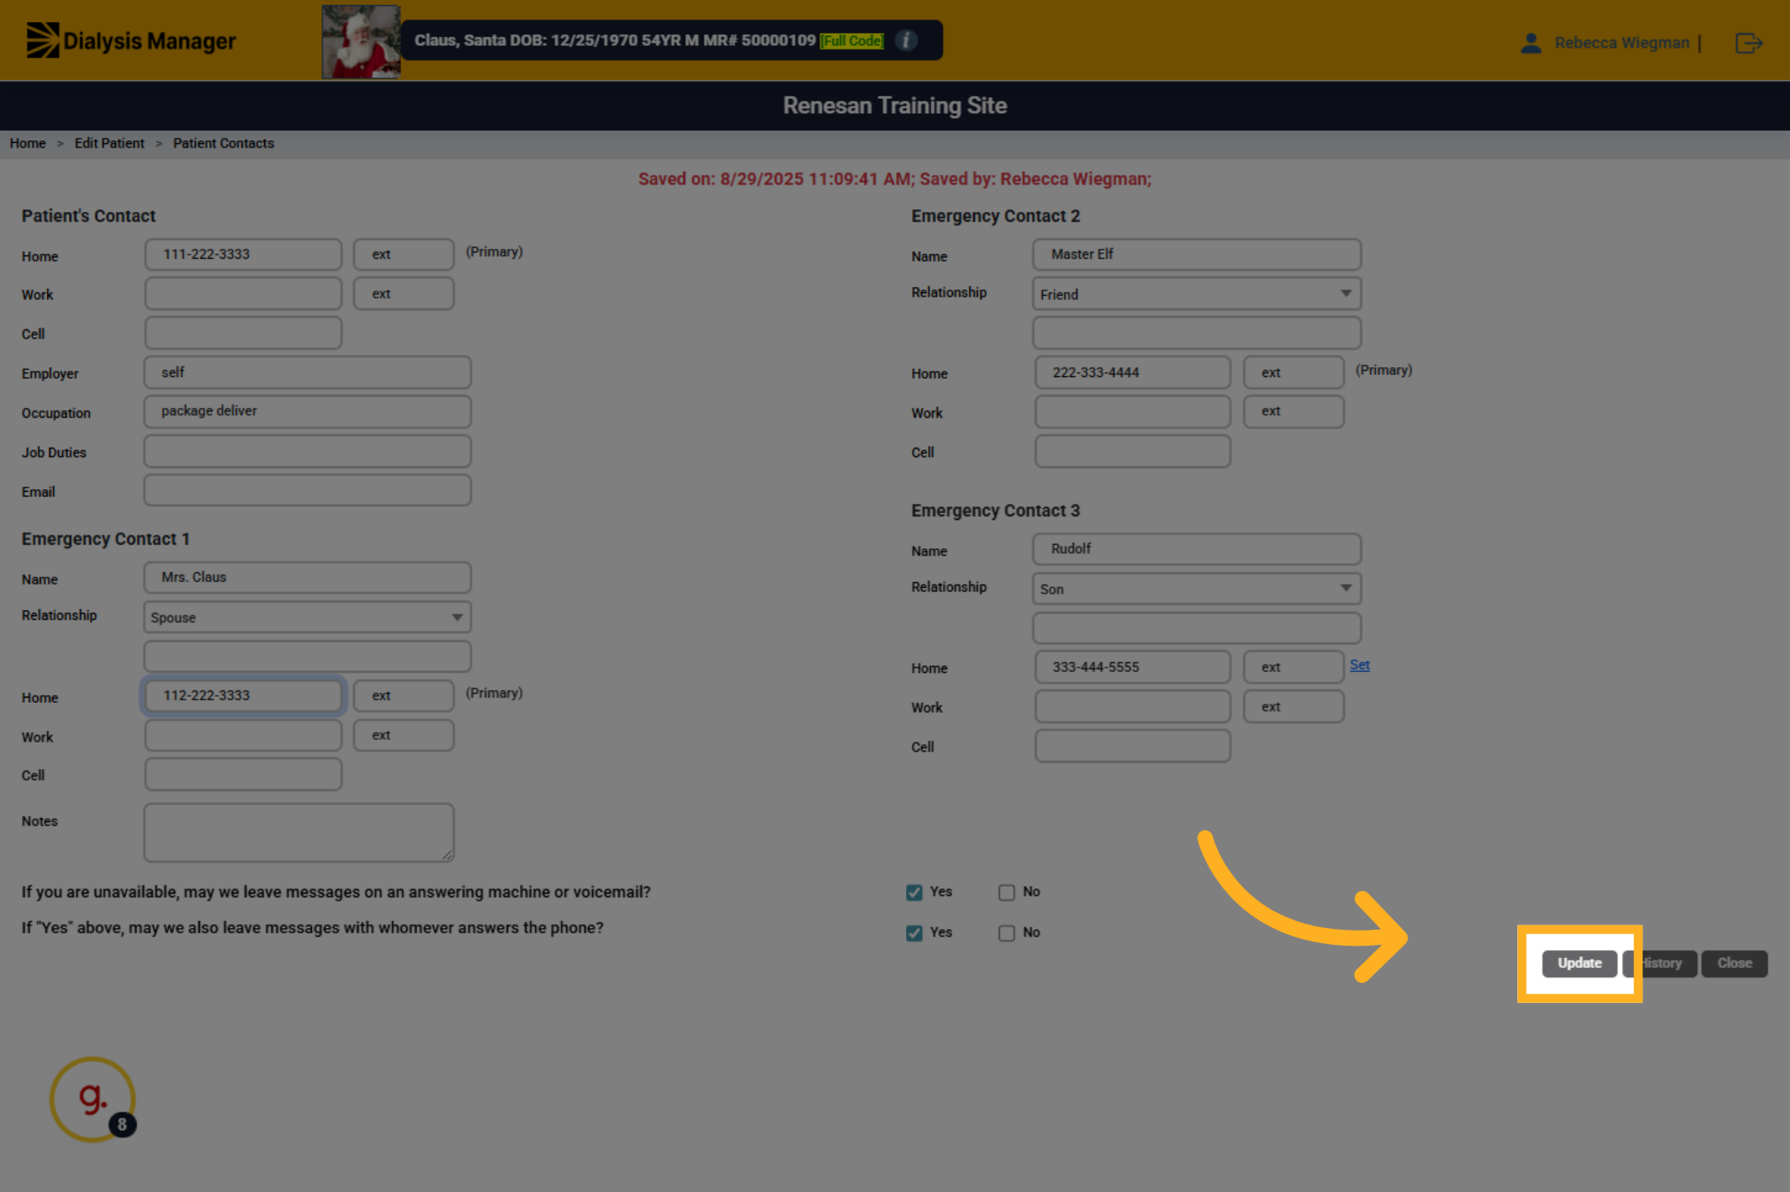This screenshot has height=1192, width=1790.
Task: Click Emergency Contact 2 Home phone 222-333-4444
Action: (1132, 373)
